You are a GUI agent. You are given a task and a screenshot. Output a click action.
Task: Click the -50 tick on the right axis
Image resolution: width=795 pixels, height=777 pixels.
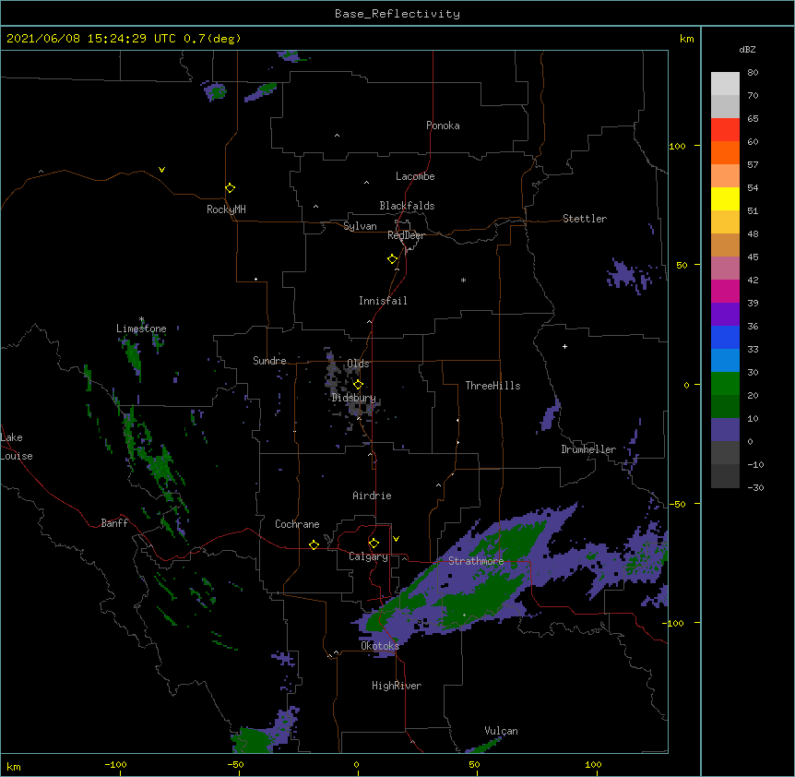click(677, 504)
